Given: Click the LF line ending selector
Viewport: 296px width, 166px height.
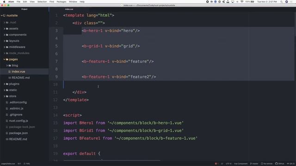Looking at the screenshot, I should pyautogui.click(x=222, y=164).
